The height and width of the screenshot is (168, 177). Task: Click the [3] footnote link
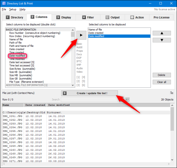(78, 85)
